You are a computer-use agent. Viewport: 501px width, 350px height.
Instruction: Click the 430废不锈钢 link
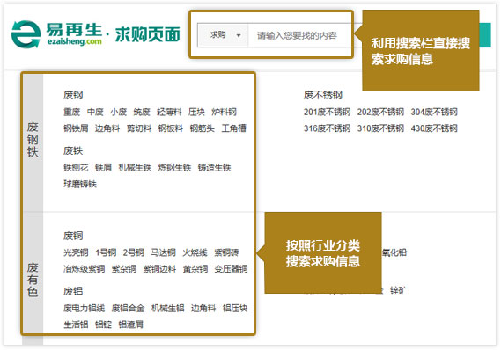tap(434, 128)
